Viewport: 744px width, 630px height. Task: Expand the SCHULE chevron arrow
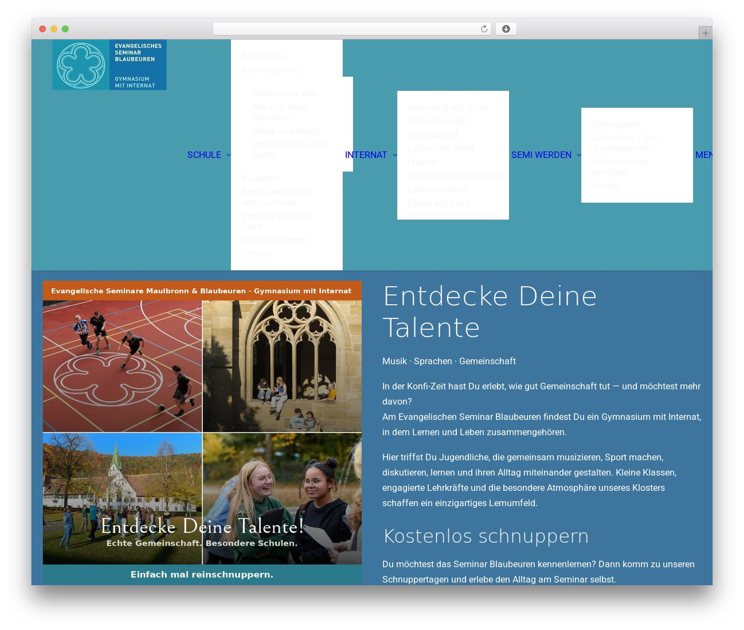(x=228, y=155)
